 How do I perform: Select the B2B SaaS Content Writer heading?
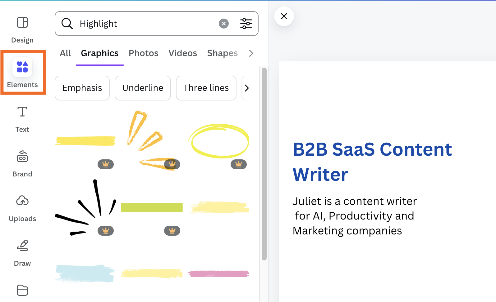[372, 162]
